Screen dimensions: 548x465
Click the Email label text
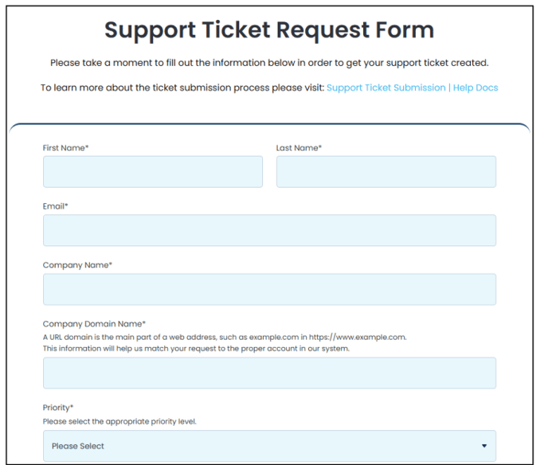coord(55,206)
